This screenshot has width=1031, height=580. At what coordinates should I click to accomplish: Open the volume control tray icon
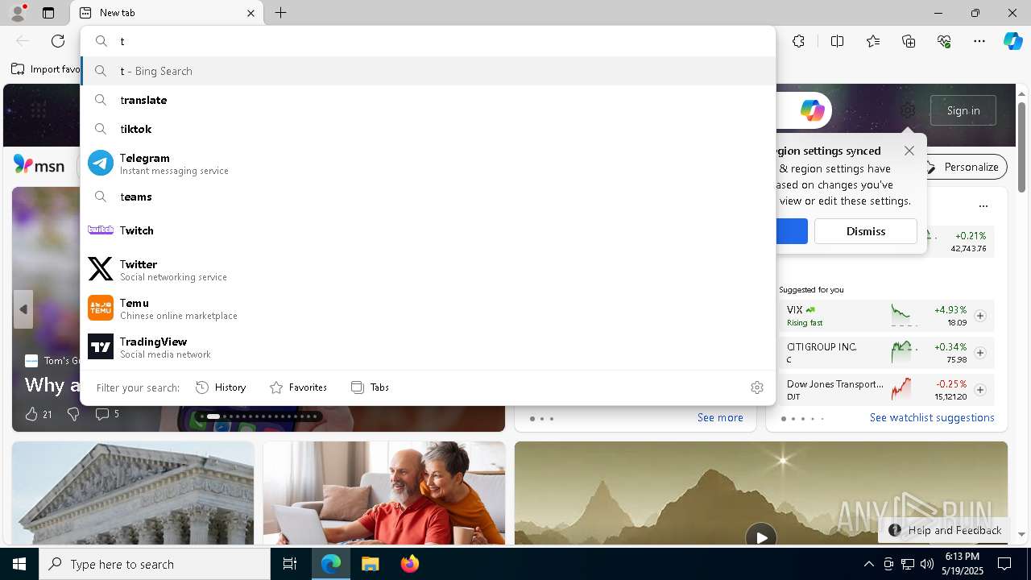(926, 564)
